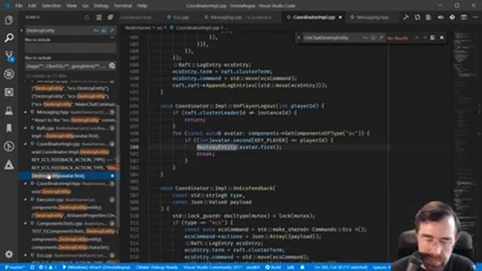Viewport: 482px width, 271px height.
Task: Click the Build button in status bar
Action: click(x=273, y=267)
